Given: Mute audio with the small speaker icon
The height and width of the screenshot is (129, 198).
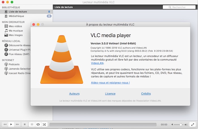Looking at the screenshot, I should point(172,124).
